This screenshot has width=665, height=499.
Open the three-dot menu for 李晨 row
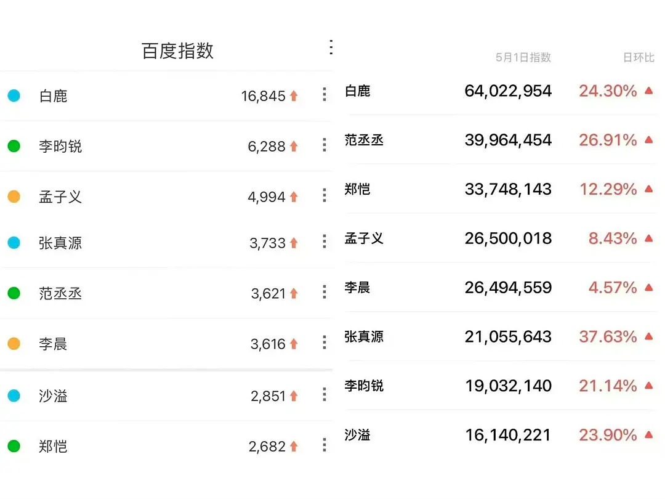324,343
